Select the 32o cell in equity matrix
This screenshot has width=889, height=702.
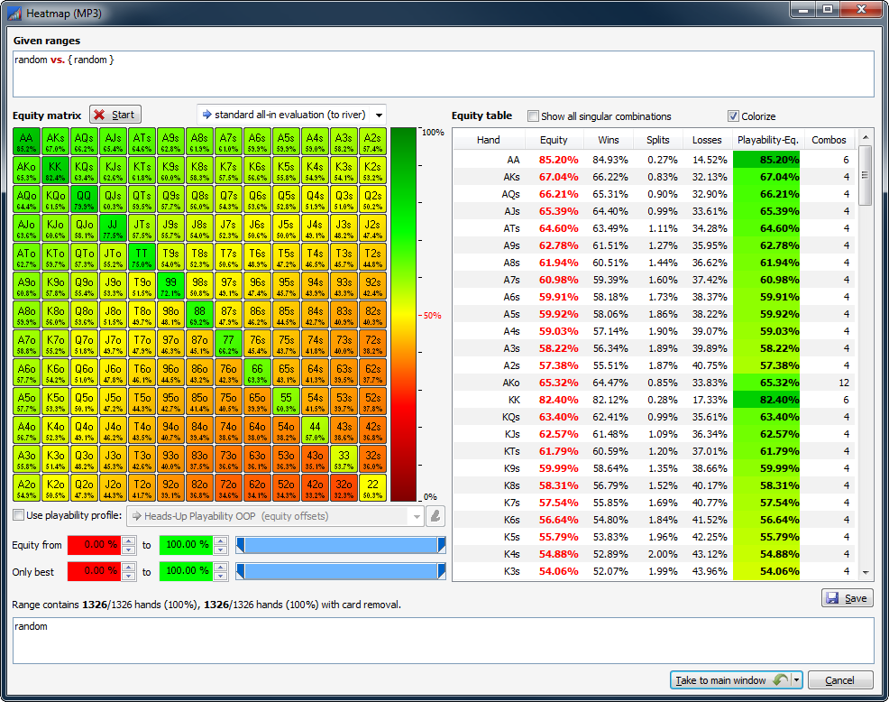pyautogui.click(x=344, y=487)
